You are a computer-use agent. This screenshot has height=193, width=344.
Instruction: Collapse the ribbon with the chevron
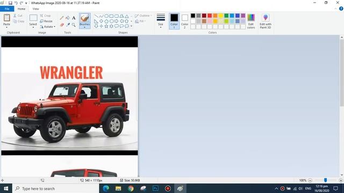pyautogui.click(x=335, y=9)
